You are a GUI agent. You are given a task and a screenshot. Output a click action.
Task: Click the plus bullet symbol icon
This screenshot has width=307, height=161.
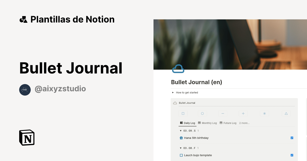click(243, 113)
